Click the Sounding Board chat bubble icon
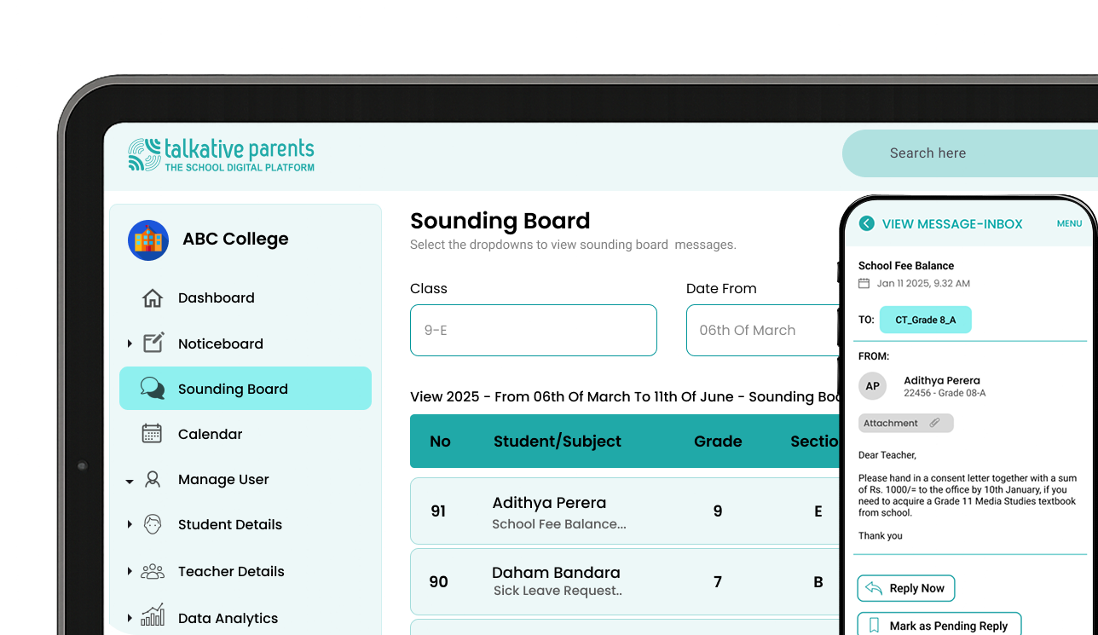This screenshot has width=1098, height=635. pyautogui.click(x=153, y=389)
